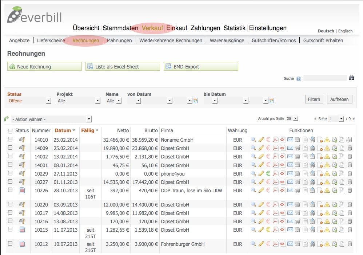Click into the Suche input field
The image size is (363, 255).
325,78
